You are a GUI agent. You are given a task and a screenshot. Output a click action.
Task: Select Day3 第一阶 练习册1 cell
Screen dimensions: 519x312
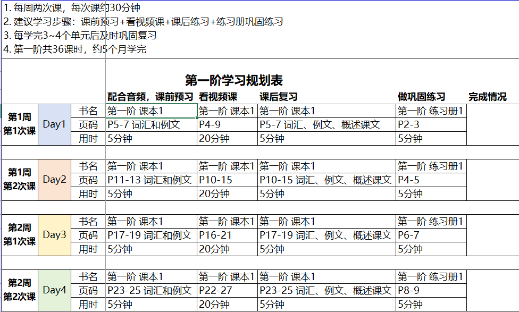point(431,221)
